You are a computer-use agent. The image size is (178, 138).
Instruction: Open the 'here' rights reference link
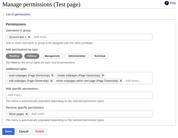[14, 63]
